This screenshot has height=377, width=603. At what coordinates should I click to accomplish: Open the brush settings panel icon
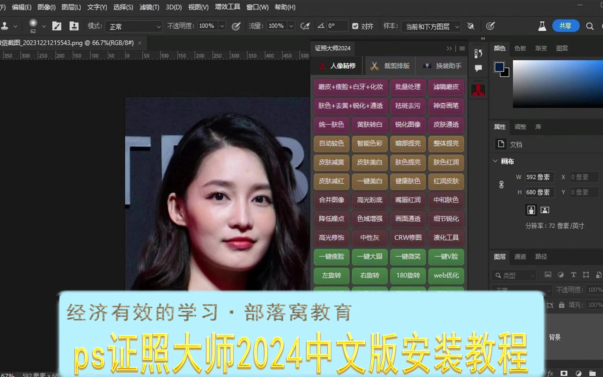click(x=57, y=26)
